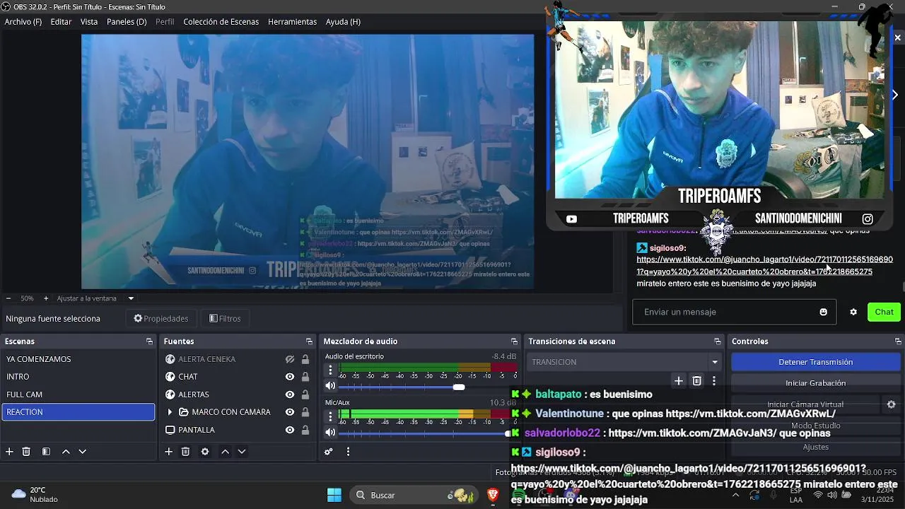Open virtual camera settings gear

coord(892,404)
